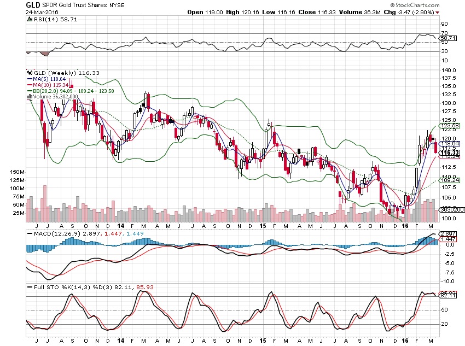Click the Volume bars legend icon
Viewport: 465px width, 346px height.
[29, 96]
